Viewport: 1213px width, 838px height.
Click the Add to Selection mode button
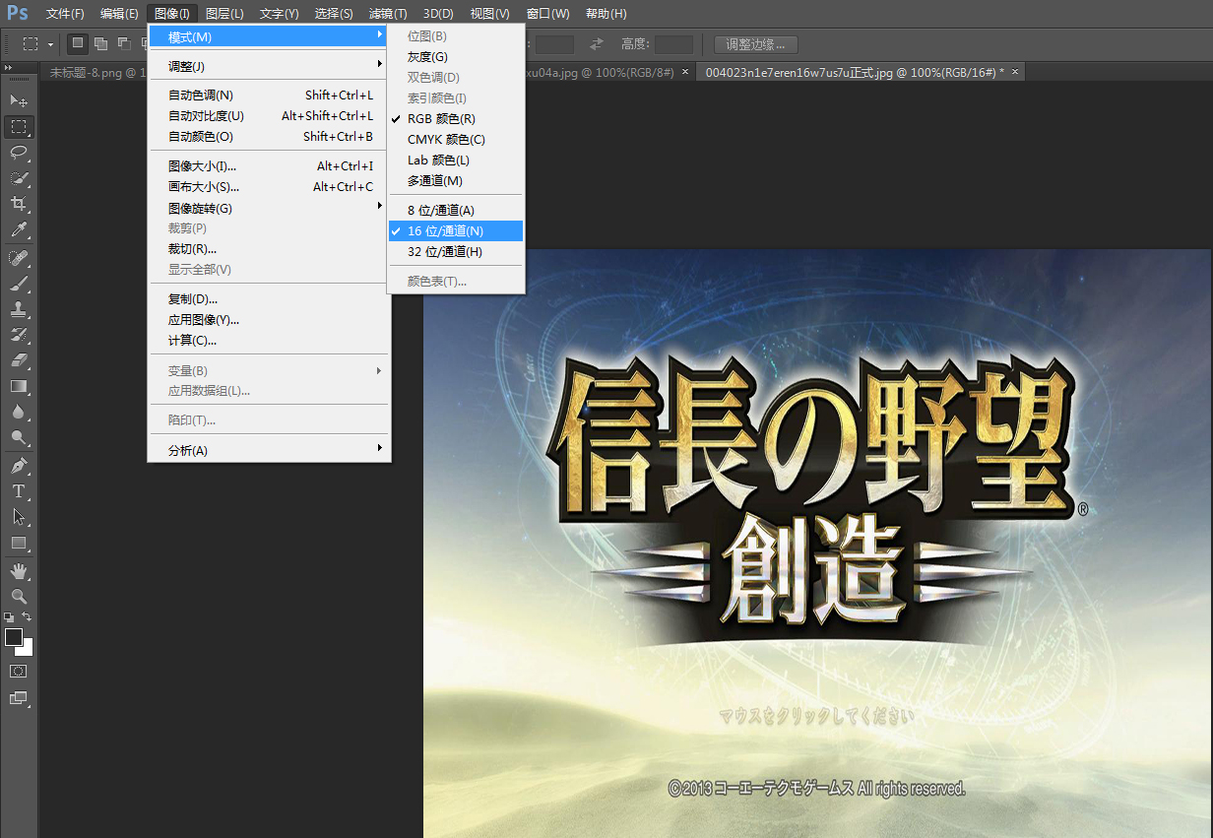(100, 43)
